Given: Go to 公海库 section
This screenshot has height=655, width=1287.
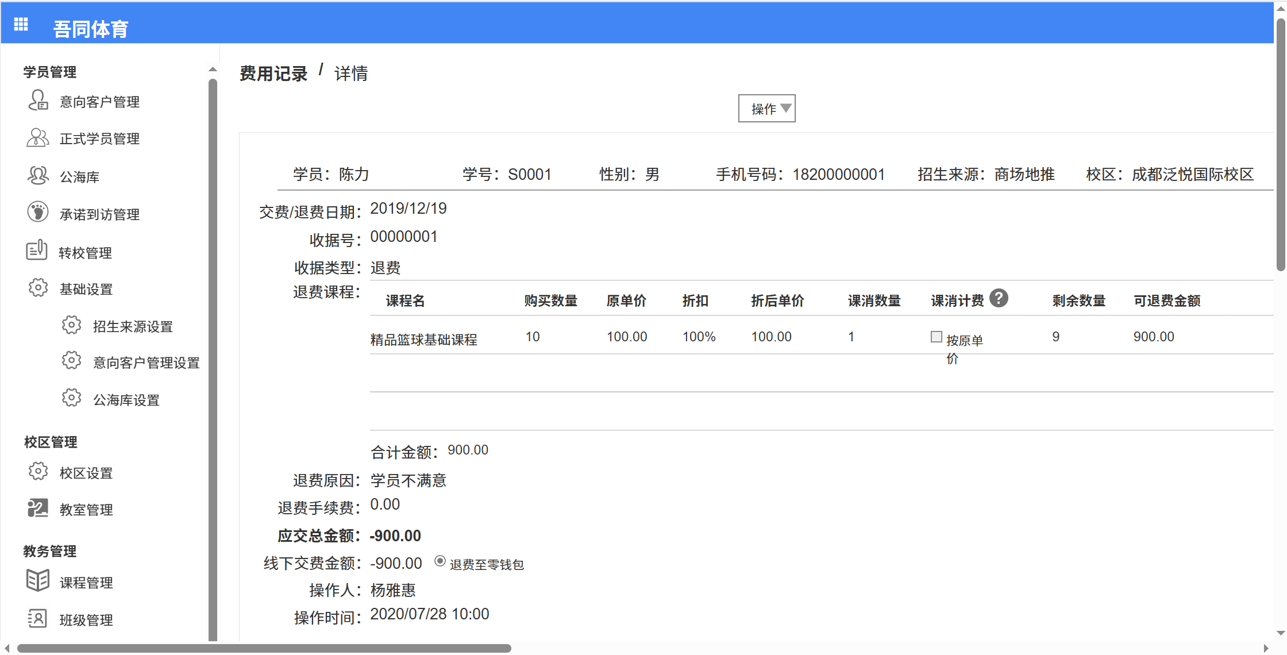Looking at the screenshot, I should point(80,176).
